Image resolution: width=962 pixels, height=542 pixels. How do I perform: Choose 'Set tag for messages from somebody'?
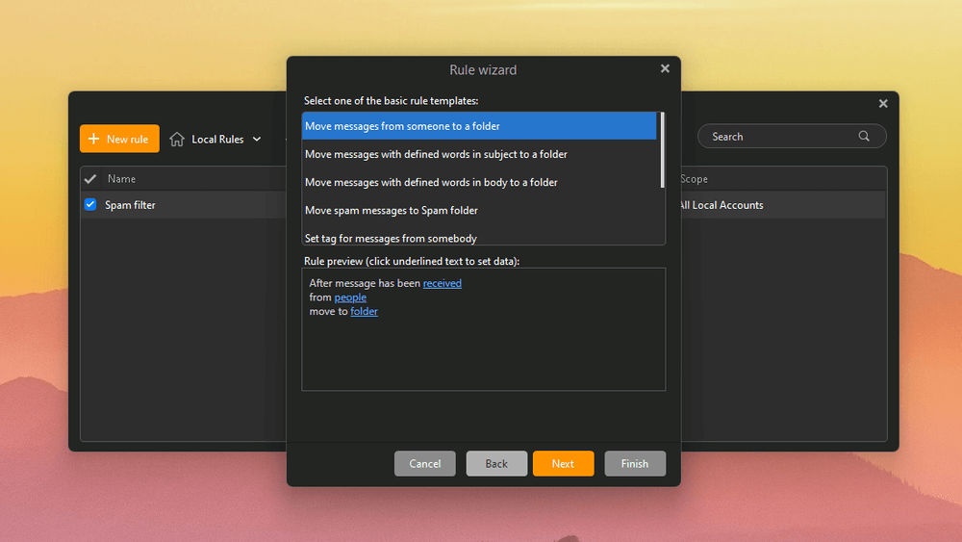tap(391, 237)
